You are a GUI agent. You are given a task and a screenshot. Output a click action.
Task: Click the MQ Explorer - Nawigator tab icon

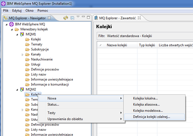6,18
